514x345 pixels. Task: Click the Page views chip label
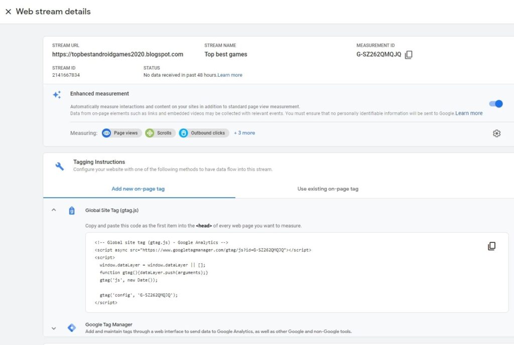tap(125, 133)
